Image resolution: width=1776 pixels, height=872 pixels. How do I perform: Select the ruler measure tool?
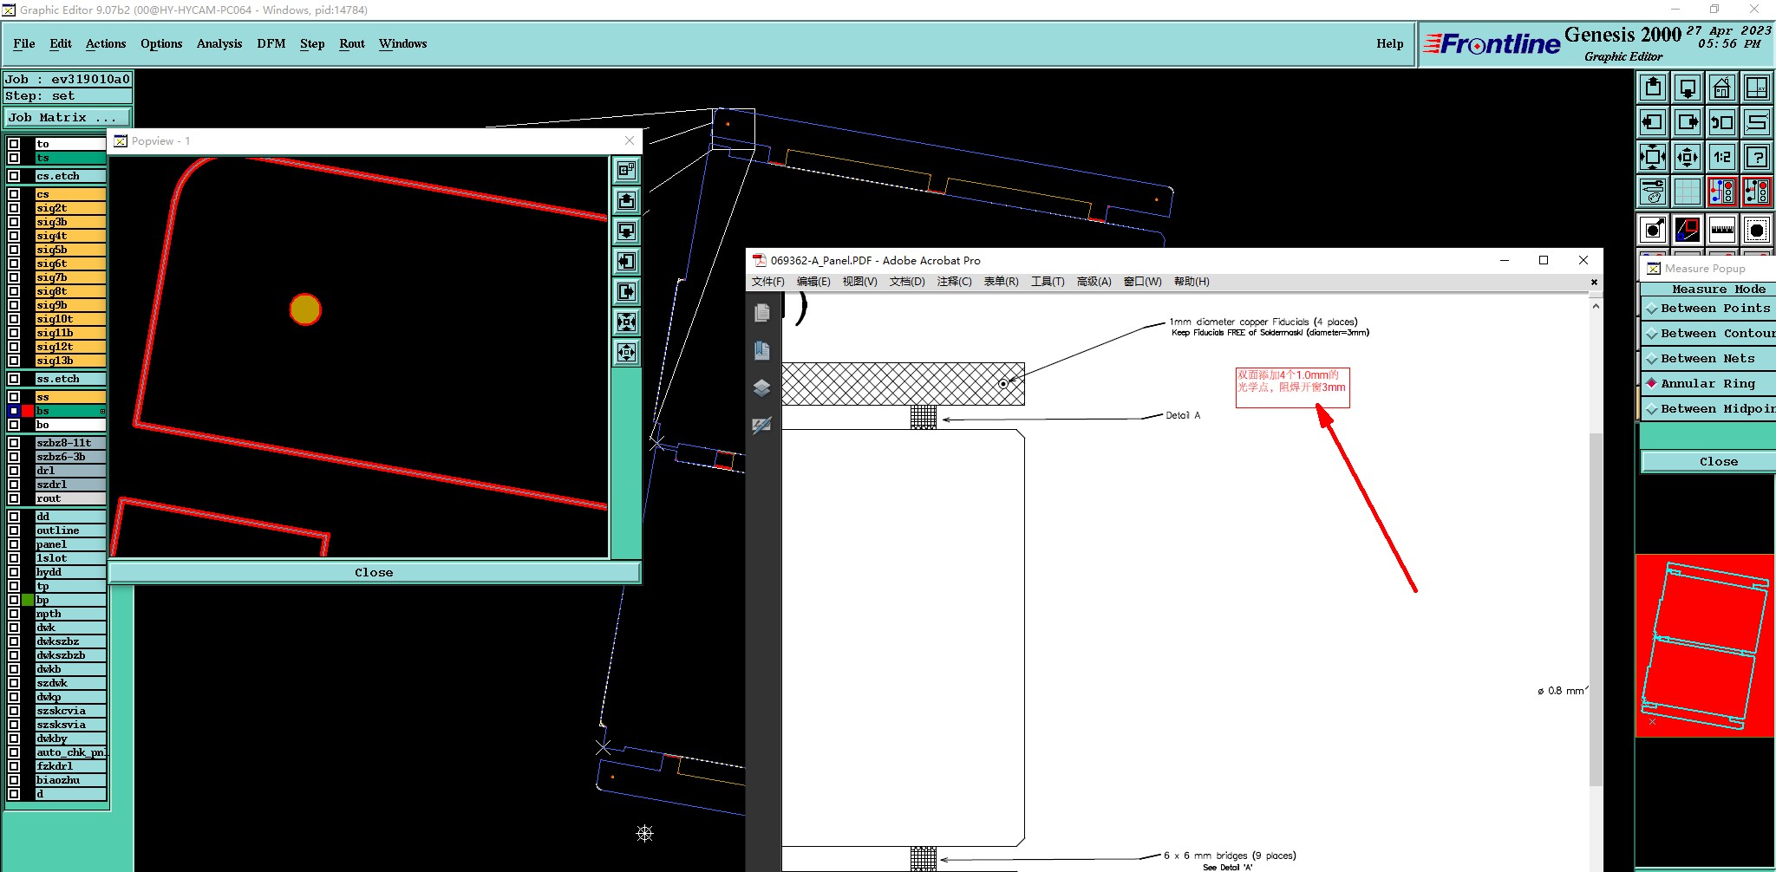1722,230
